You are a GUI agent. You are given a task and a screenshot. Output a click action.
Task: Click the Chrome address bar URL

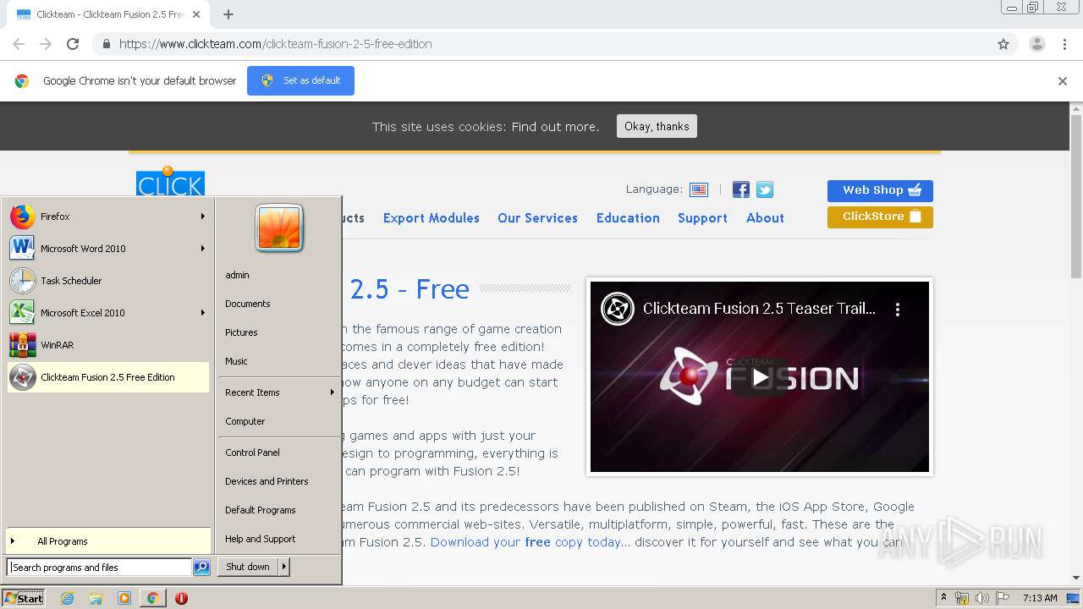point(276,44)
